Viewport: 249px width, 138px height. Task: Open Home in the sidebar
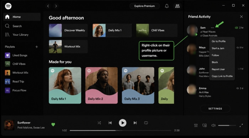point(22,17)
